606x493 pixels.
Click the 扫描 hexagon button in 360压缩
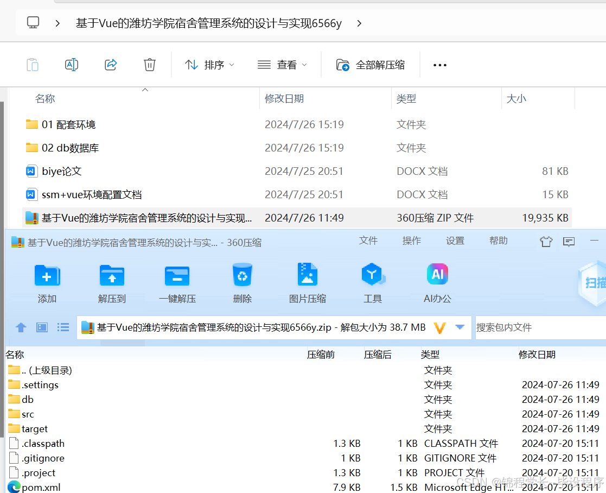click(x=592, y=283)
